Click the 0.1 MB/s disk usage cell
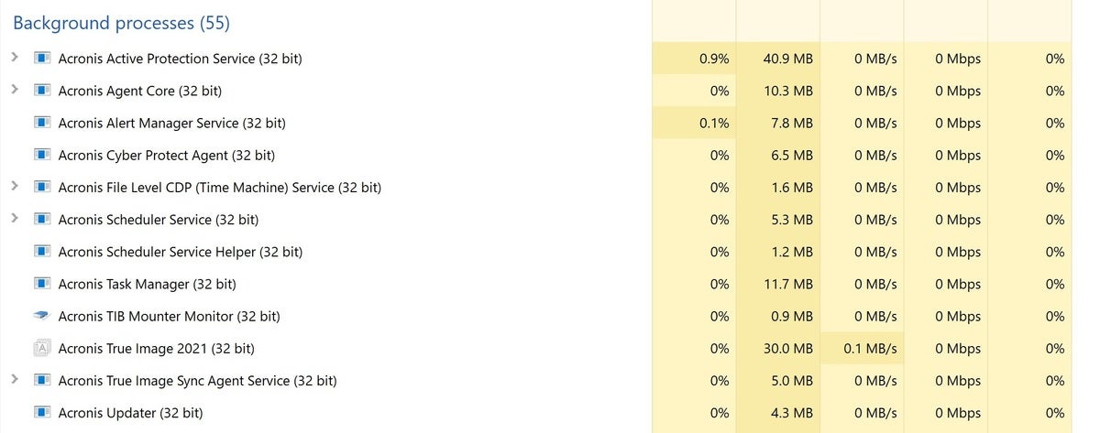 [862, 348]
